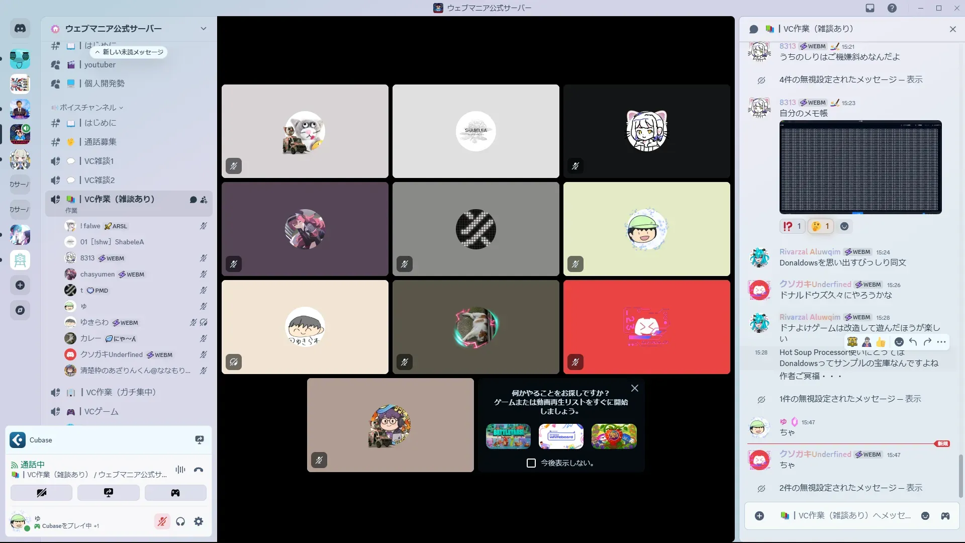This screenshot has width=965, height=543.
Task: Collapse the ボイスチャンネル category
Action: point(88,108)
